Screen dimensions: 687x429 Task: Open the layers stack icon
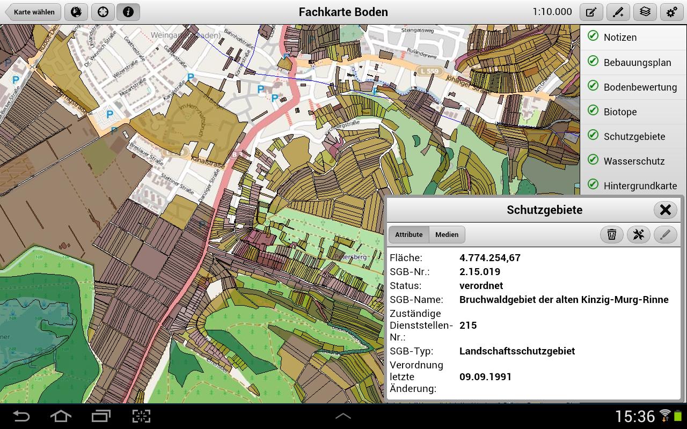click(x=645, y=12)
